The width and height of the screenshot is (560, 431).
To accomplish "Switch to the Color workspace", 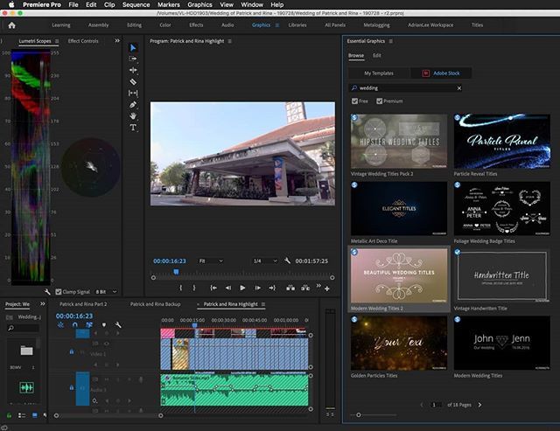I will tap(165, 25).
